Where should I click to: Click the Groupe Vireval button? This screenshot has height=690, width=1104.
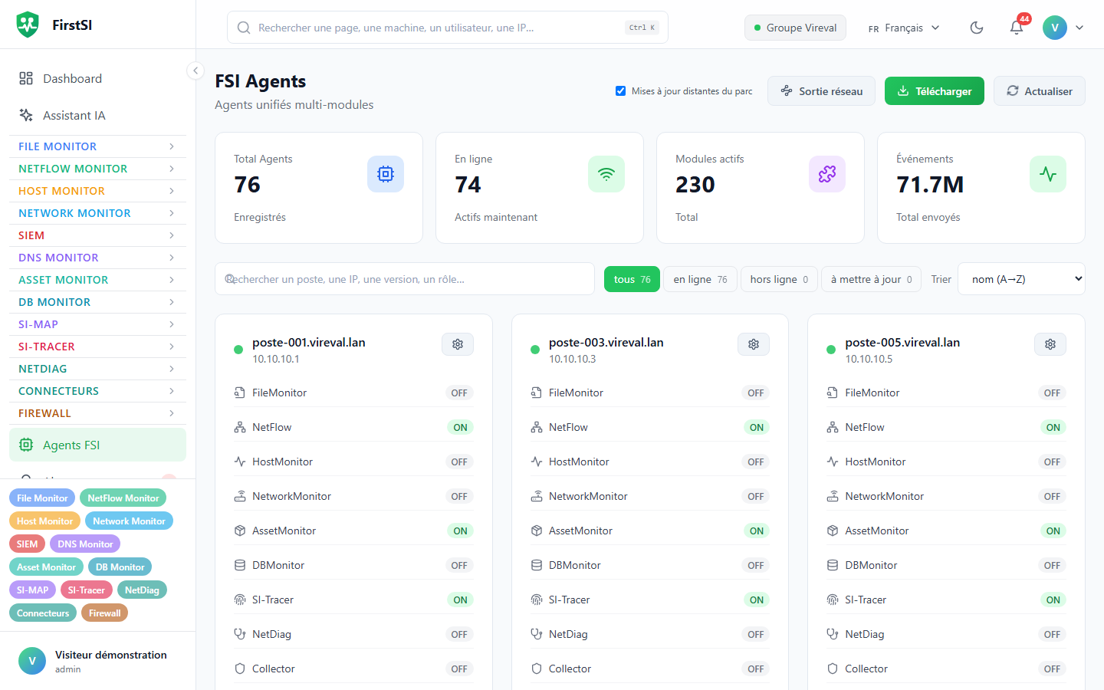[x=795, y=28]
